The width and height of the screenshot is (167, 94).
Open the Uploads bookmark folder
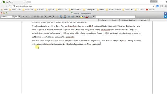[50, 10]
